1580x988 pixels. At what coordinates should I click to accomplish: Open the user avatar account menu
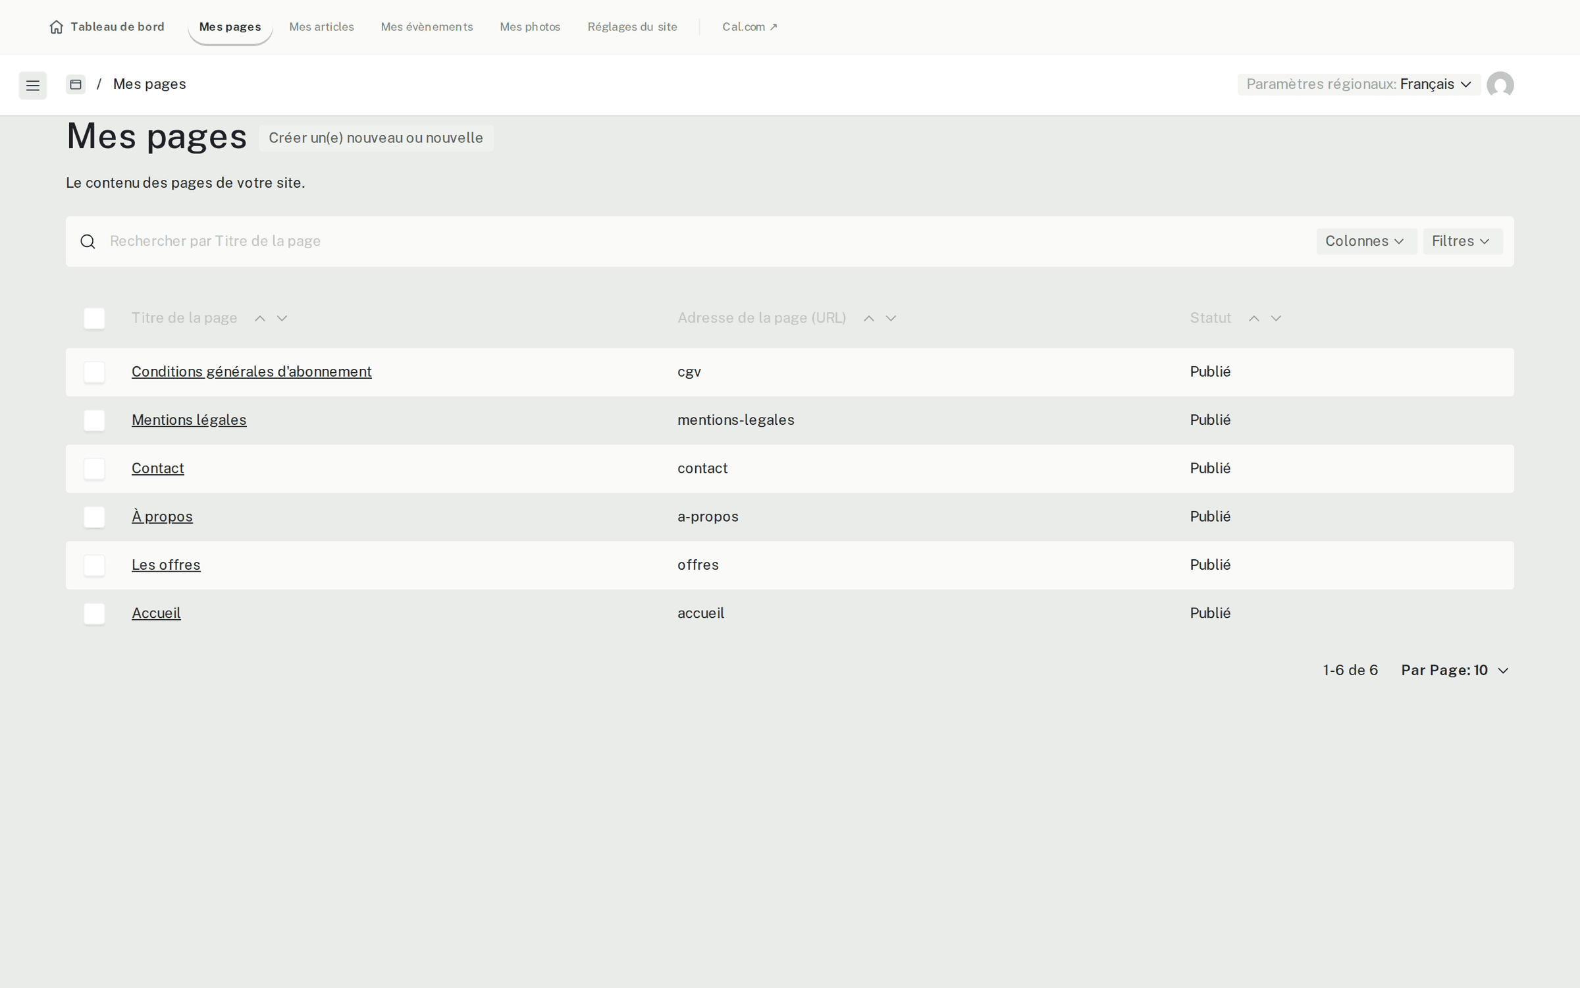coord(1500,85)
